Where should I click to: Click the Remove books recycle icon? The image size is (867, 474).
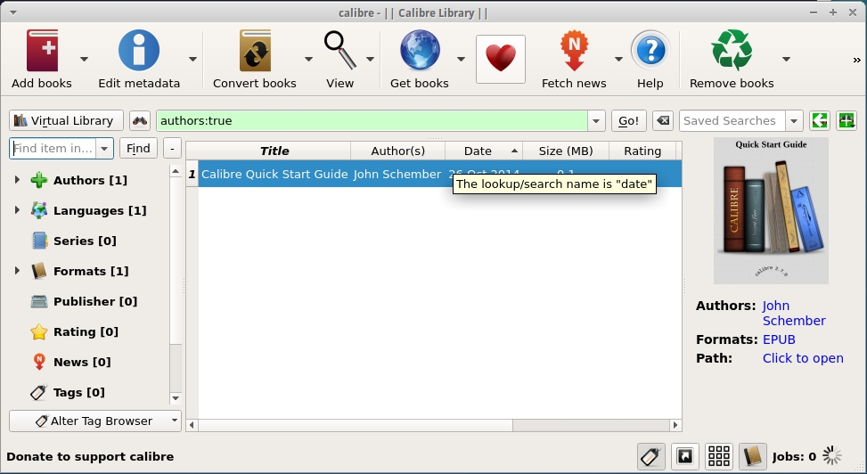[732, 50]
